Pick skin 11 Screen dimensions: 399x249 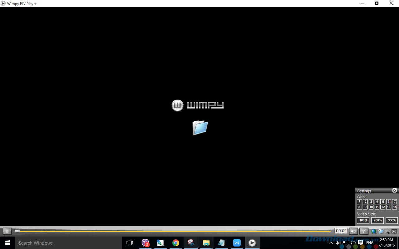(377, 207)
